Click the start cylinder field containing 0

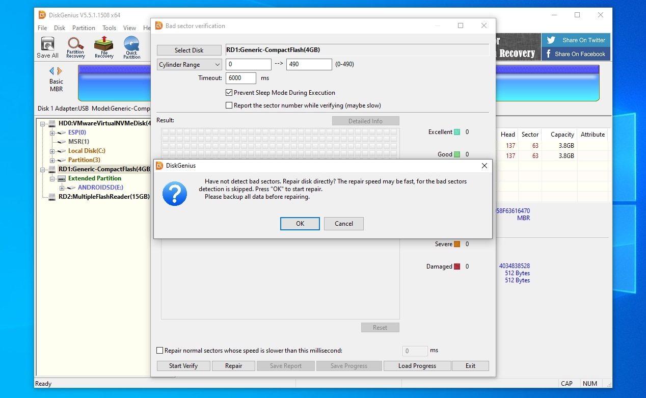click(x=249, y=65)
